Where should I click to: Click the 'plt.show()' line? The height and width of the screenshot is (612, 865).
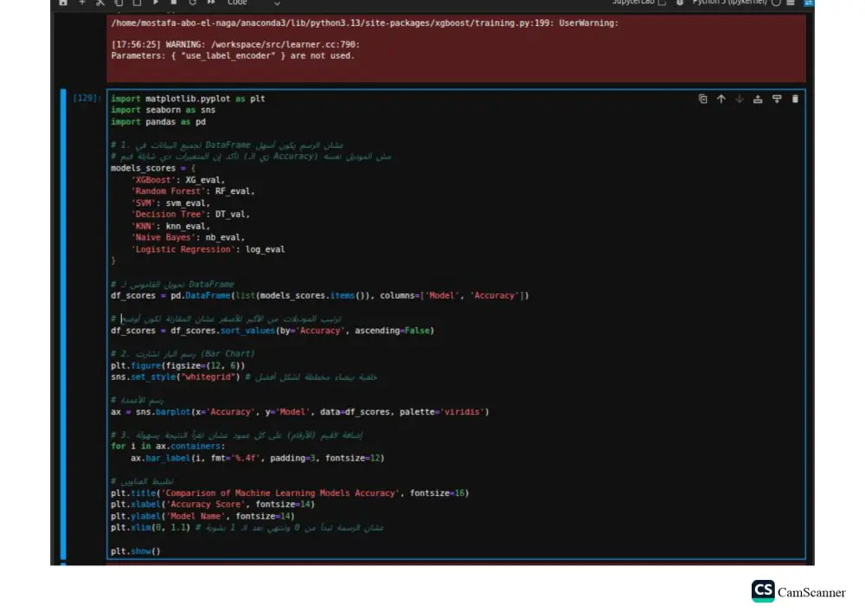tap(135, 551)
